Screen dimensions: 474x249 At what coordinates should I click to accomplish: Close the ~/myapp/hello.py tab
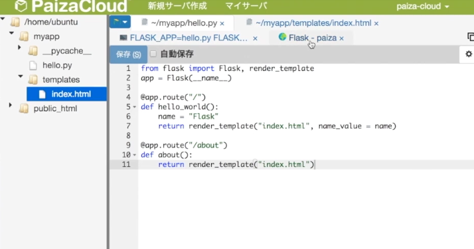(x=222, y=24)
